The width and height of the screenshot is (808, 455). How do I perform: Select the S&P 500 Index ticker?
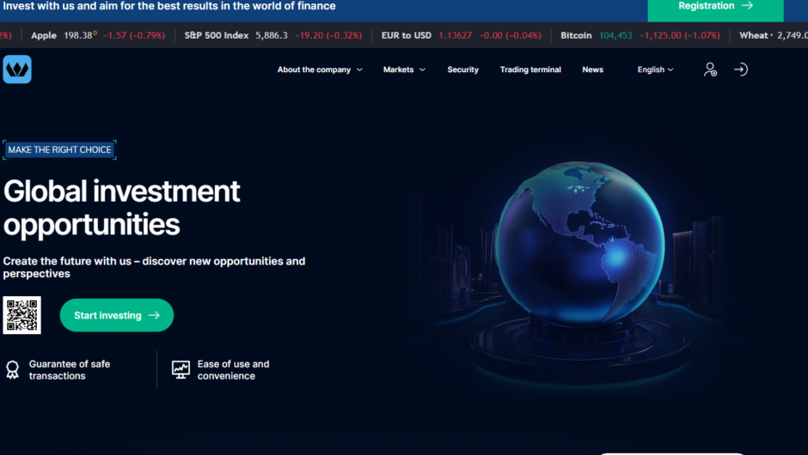click(x=273, y=35)
